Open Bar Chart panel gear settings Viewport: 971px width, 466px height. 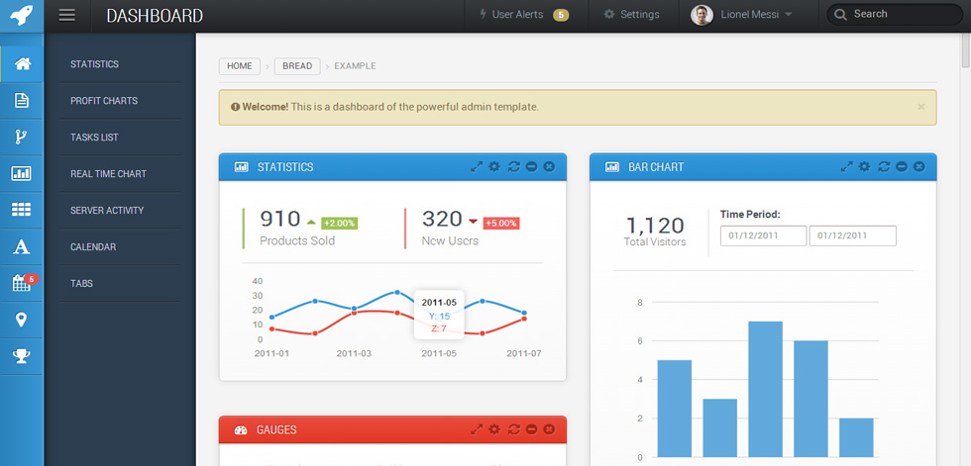(x=864, y=167)
